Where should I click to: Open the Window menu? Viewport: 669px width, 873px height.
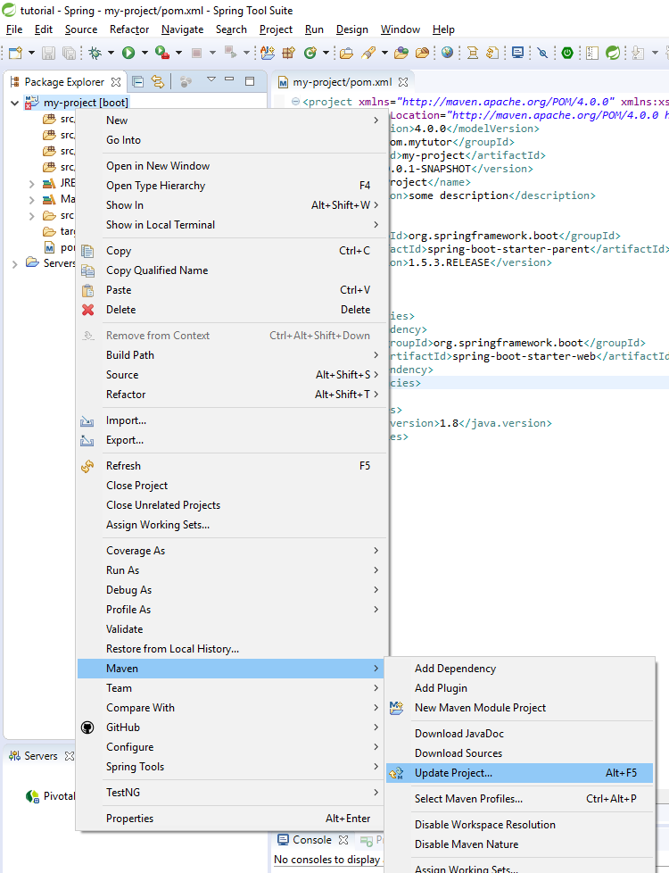tap(401, 29)
